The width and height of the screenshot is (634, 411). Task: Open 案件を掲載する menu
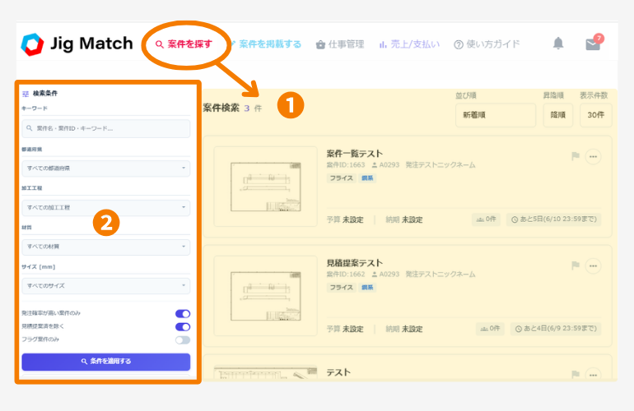tap(266, 44)
